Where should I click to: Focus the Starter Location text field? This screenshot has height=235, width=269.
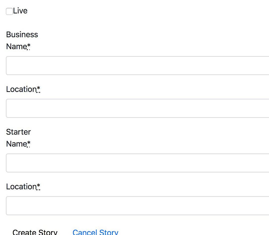[137, 206]
